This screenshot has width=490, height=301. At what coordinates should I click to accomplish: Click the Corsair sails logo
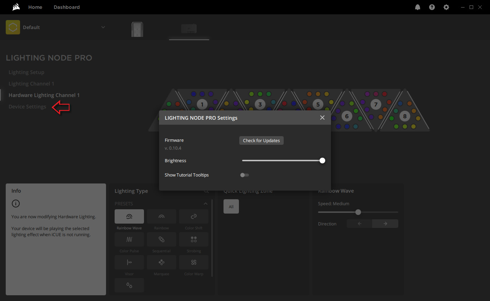click(x=16, y=7)
